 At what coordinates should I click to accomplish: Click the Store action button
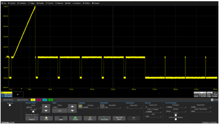90,118
